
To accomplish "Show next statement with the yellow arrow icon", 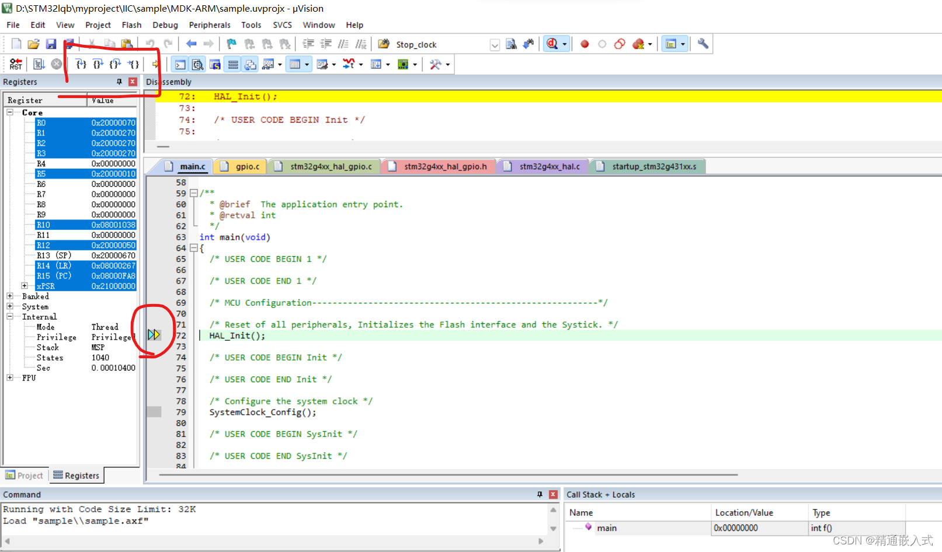I will tap(155, 64).
